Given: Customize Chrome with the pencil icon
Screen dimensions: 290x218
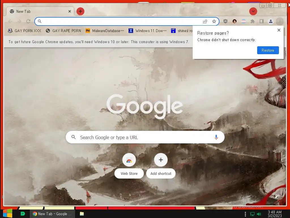Looking at the screenshot, I should (277, 197).
